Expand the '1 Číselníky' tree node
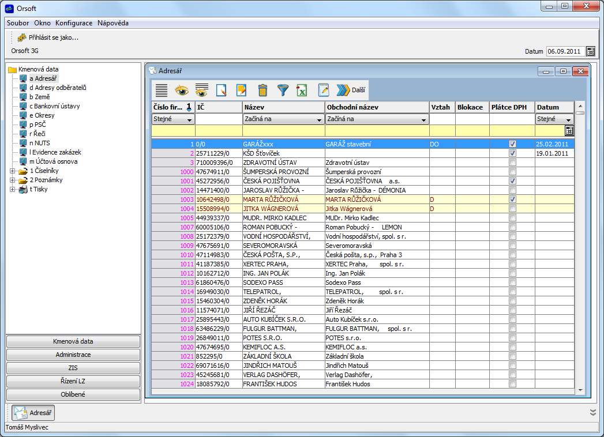 (x=13, y=171)
